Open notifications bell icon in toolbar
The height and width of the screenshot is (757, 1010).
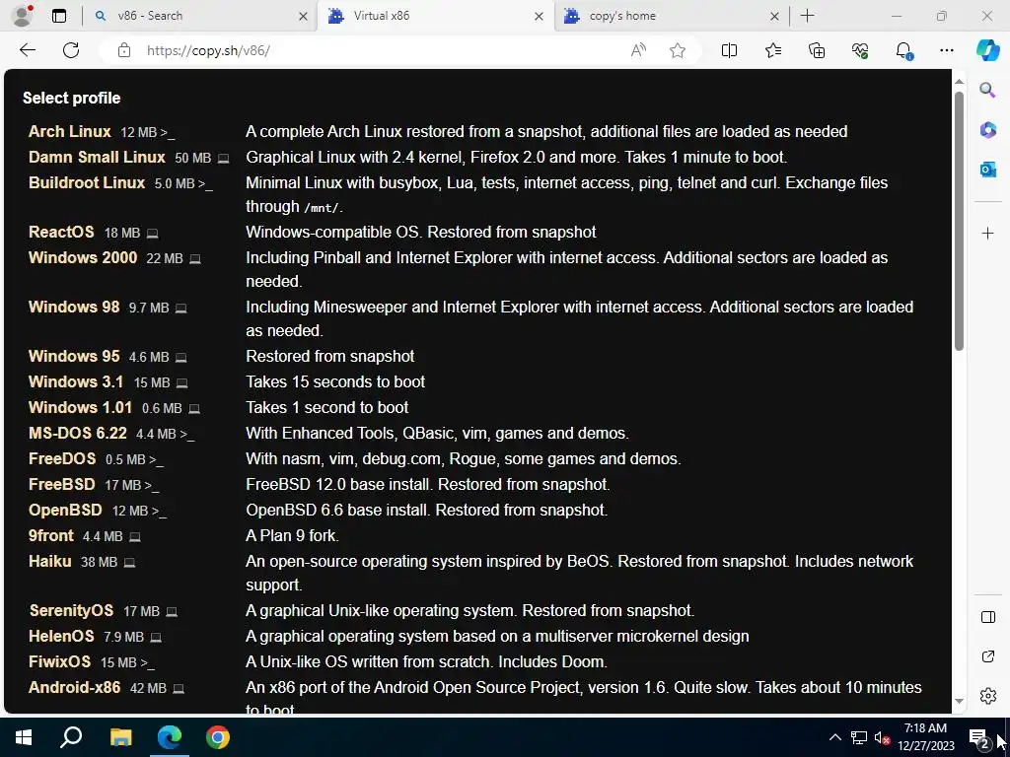point(903,50)
